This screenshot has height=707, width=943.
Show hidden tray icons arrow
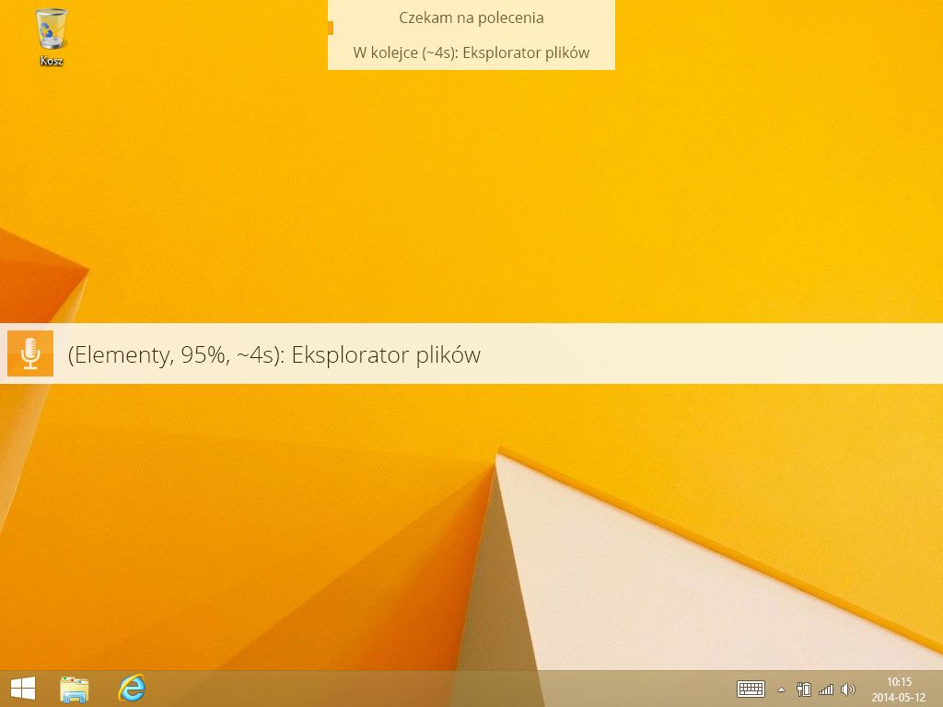[781, 690]
